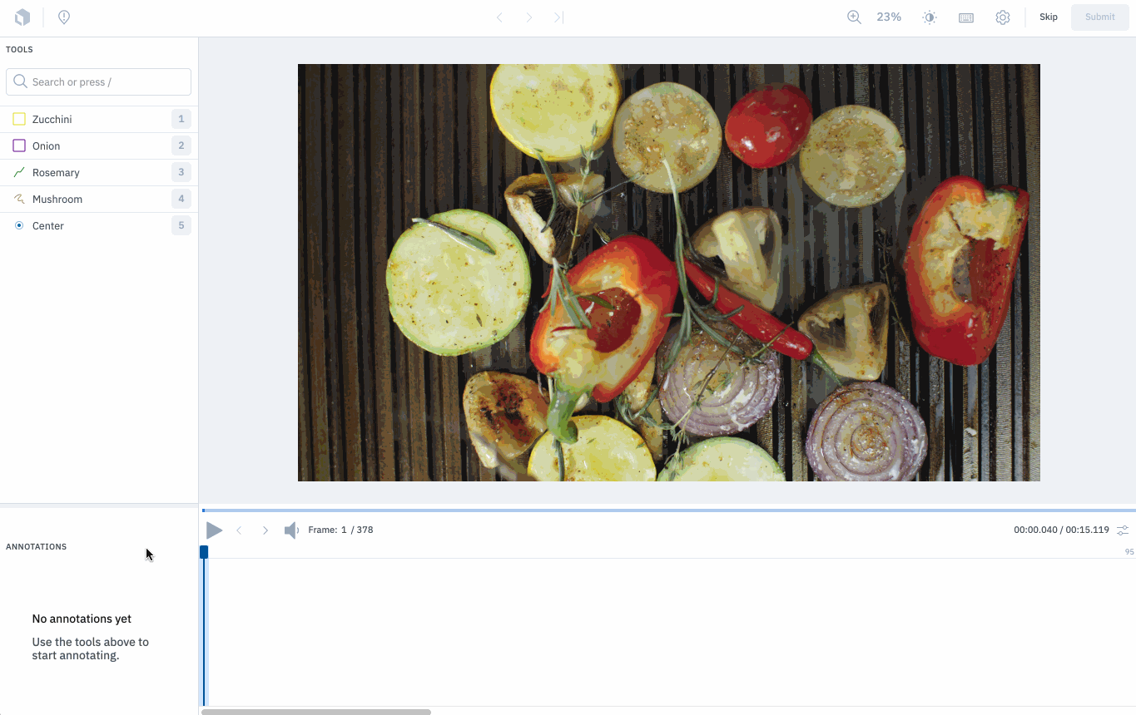
Task: Open brightness adjustment icon
Action: 930,17
